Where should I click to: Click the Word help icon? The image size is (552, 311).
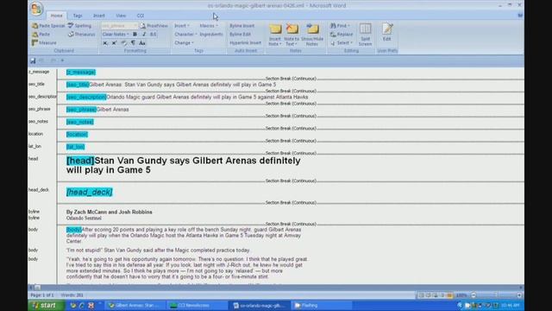(520, 16)
